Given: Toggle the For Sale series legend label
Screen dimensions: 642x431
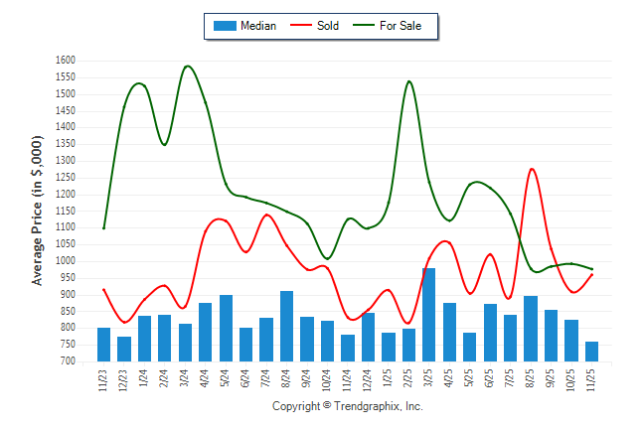Looking at the screenshot, I should click(x=401, y=26).
